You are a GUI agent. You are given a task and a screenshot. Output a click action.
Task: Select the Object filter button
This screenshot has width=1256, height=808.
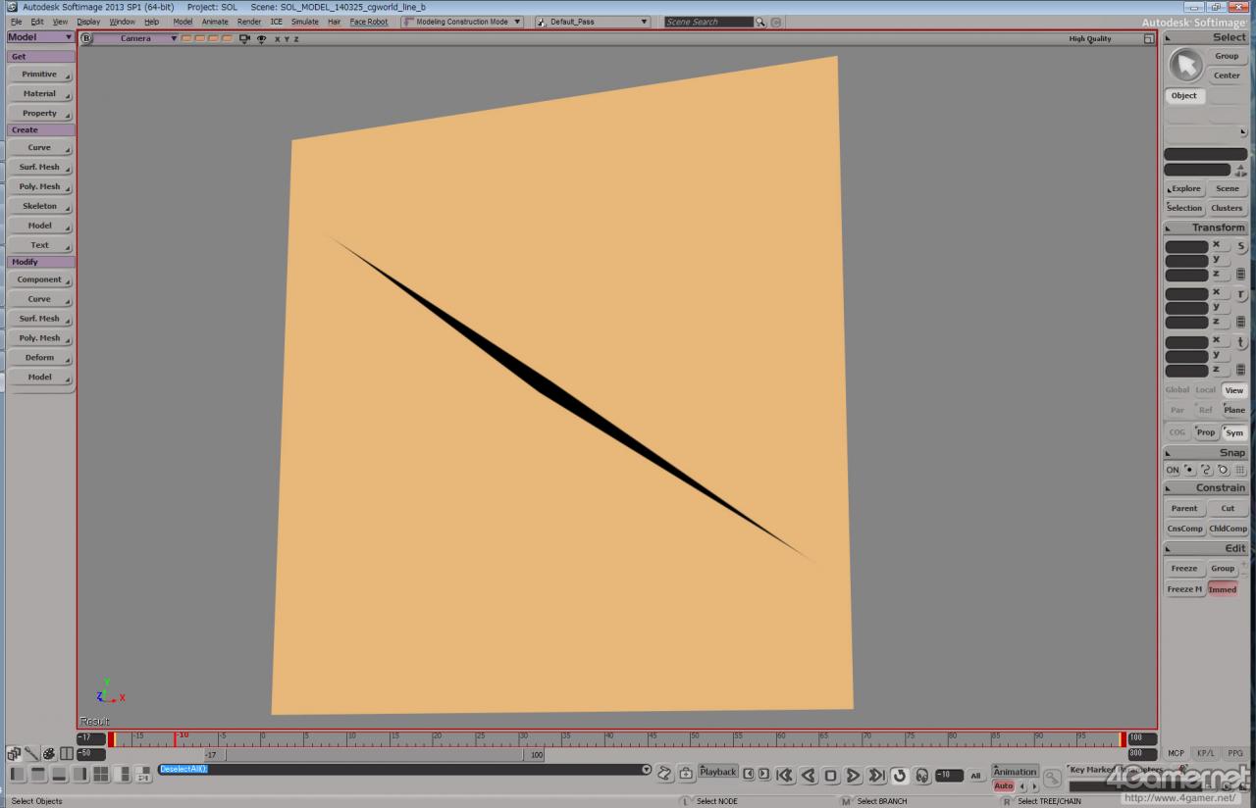click(x=1184, y=95)
